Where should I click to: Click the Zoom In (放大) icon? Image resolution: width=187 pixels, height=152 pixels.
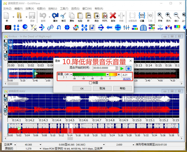click(168, 16)
